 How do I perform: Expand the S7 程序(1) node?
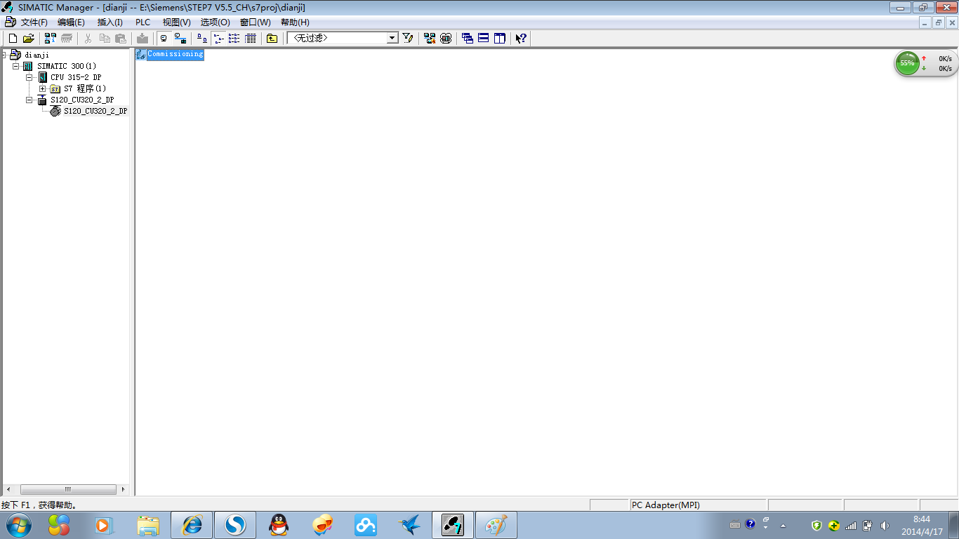pos(42,88)
